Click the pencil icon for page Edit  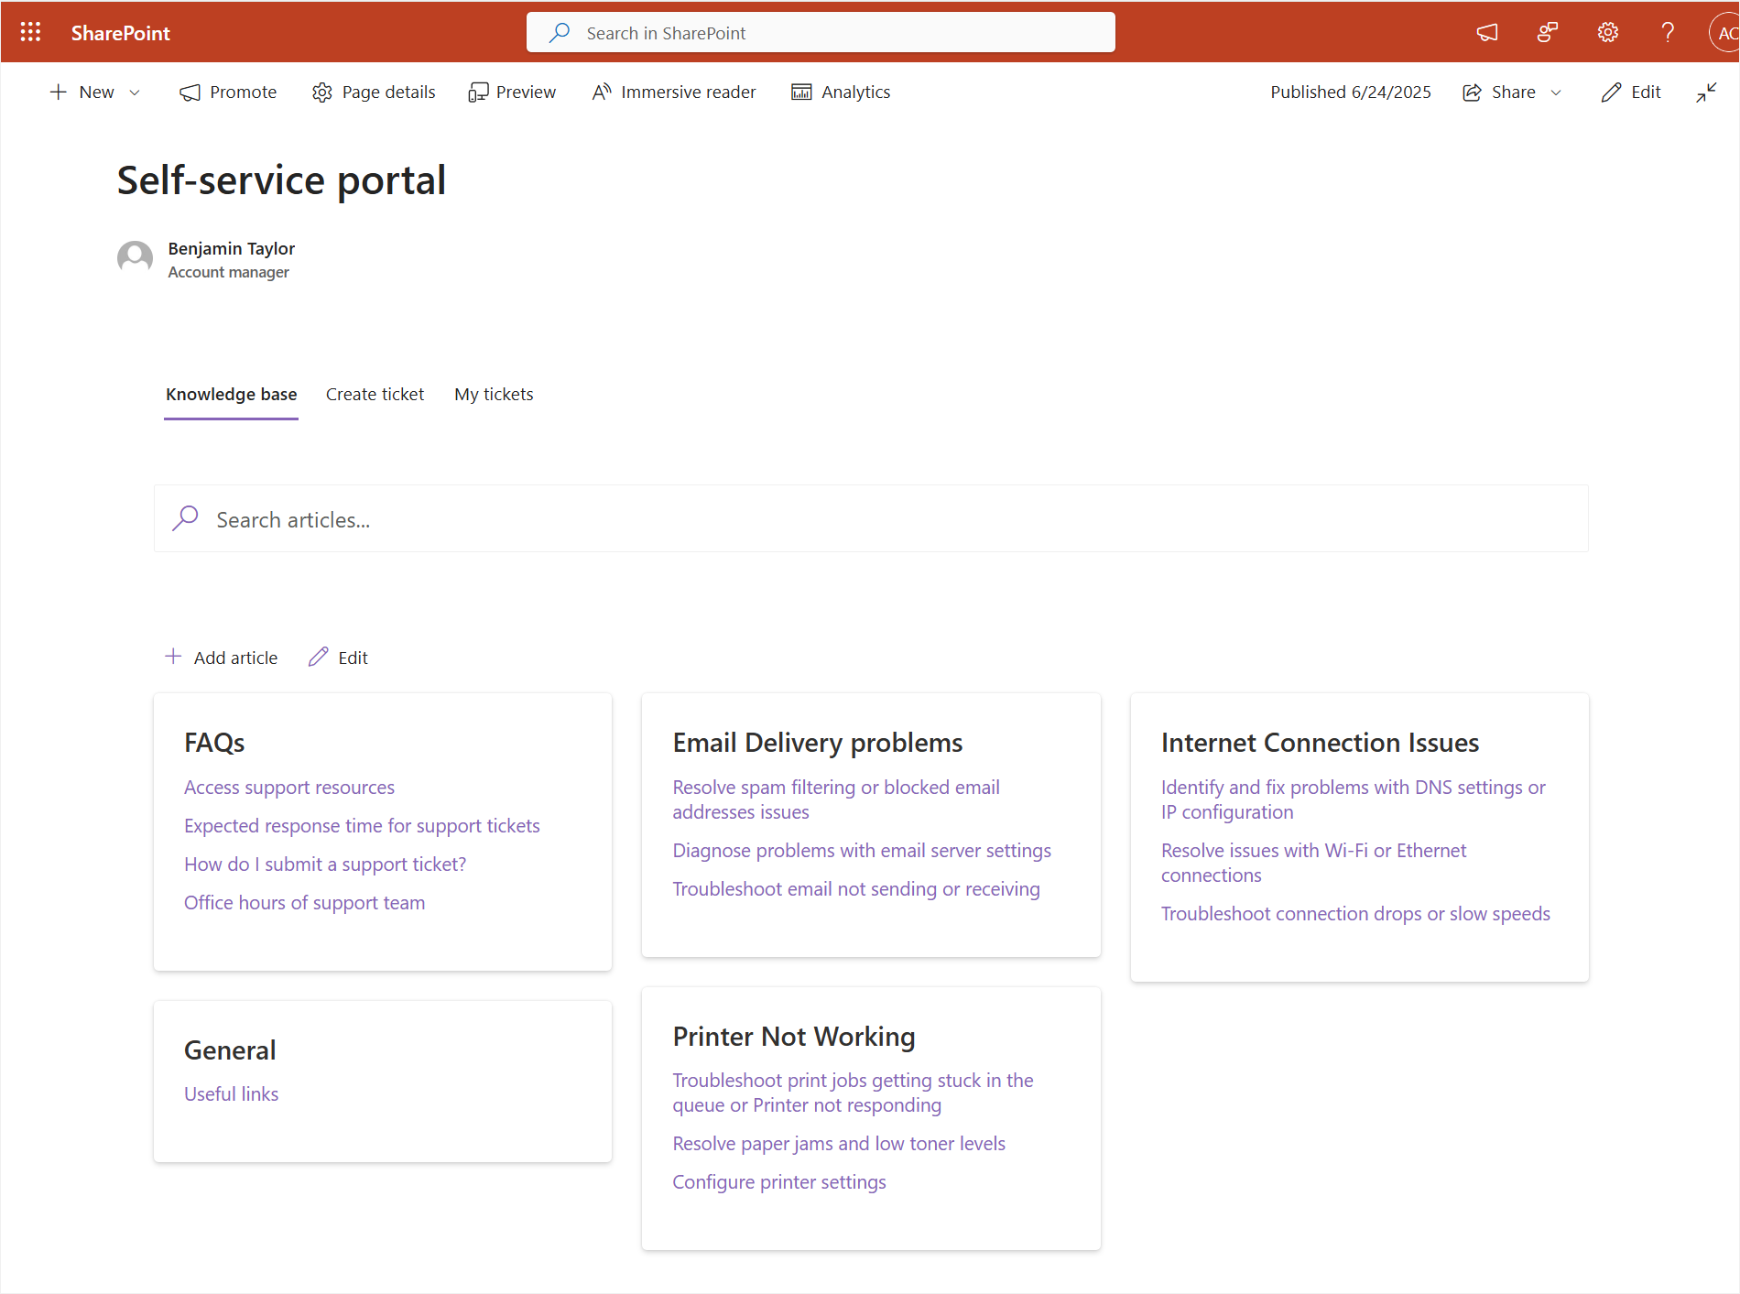1611,92
